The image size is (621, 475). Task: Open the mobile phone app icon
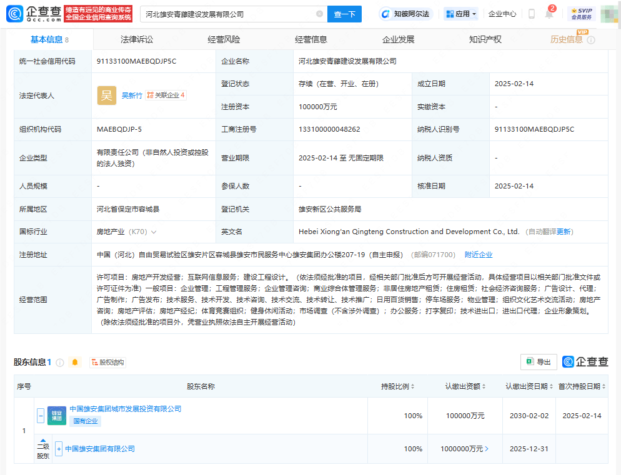(x=531, y=14)
